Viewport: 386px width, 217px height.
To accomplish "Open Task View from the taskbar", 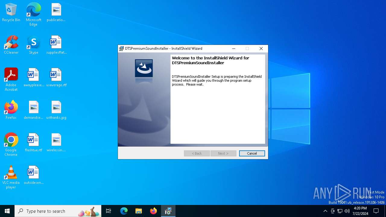I will [109, 211].
